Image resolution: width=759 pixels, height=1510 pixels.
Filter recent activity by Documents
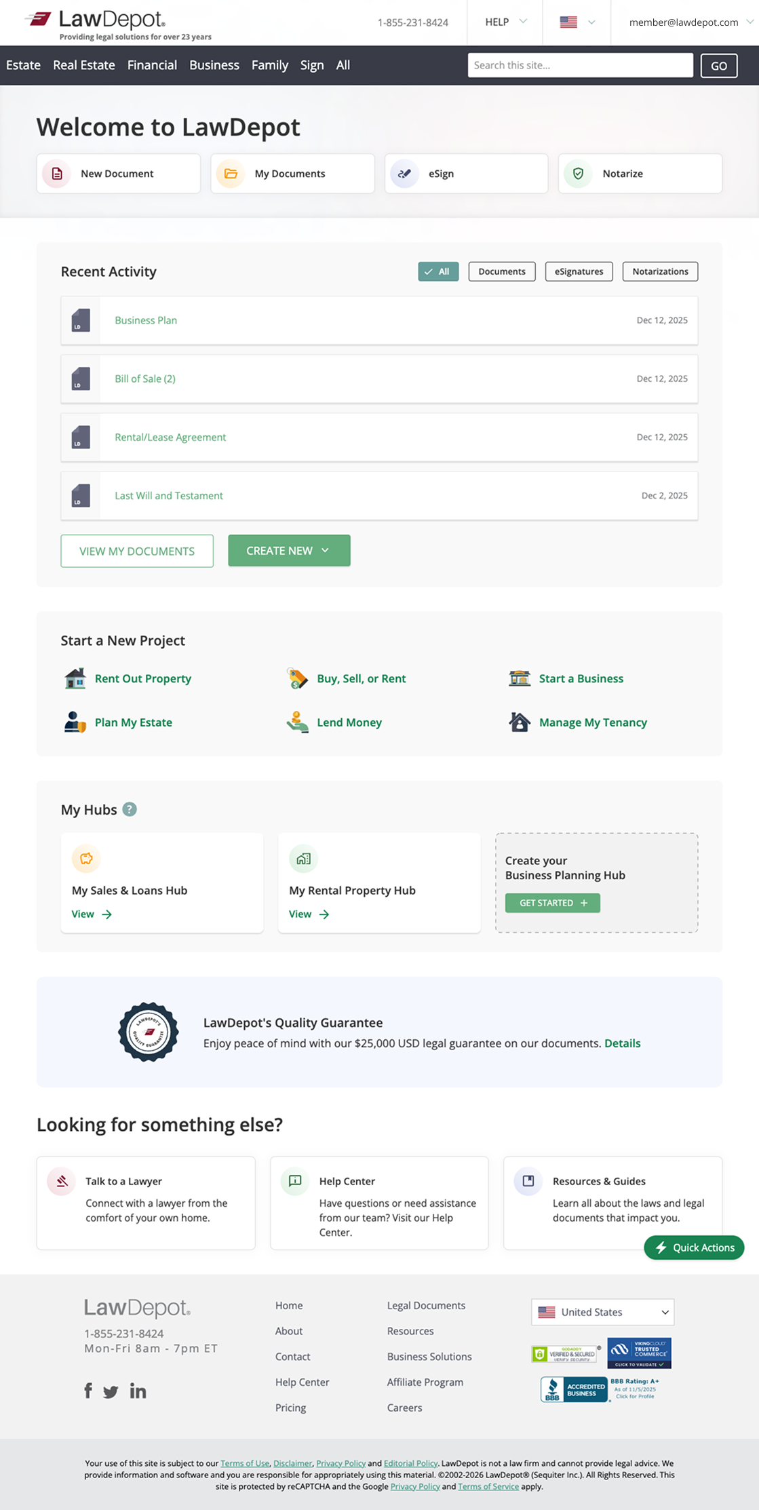tap(502, 271)
